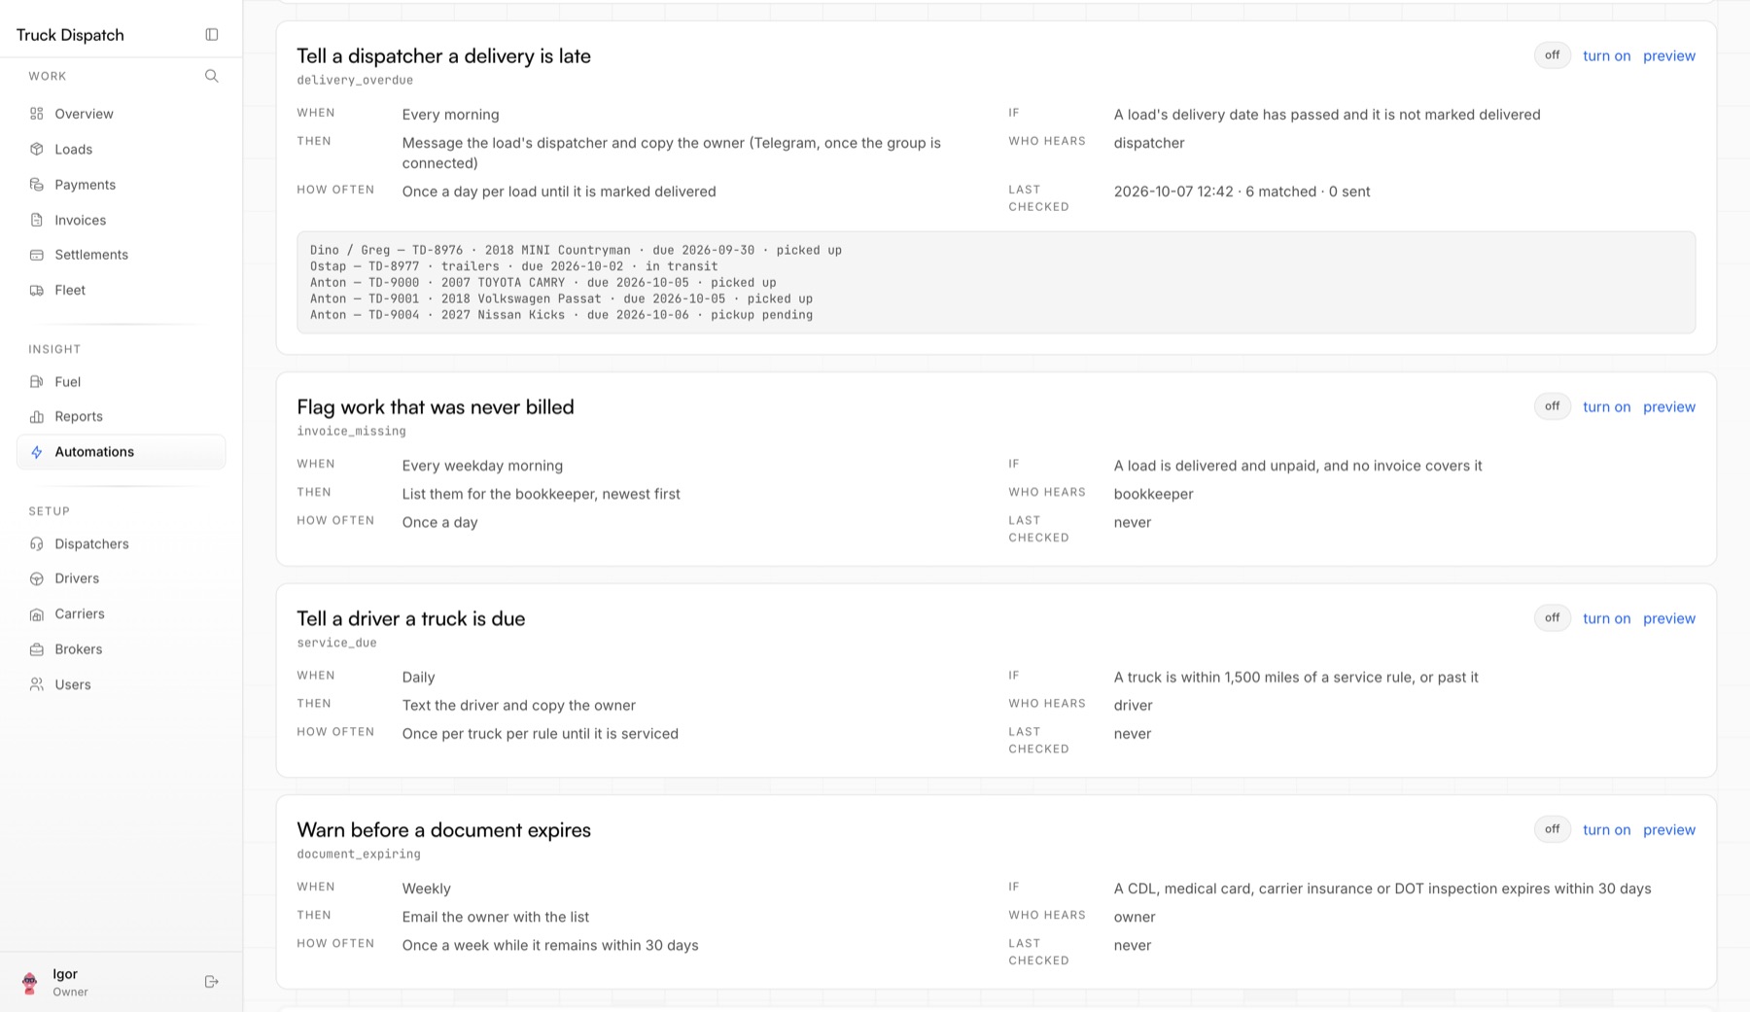Click the "Flag work that was never billed" heading
This screenshot has width=1750, height=1012.
tap(436, 406)
